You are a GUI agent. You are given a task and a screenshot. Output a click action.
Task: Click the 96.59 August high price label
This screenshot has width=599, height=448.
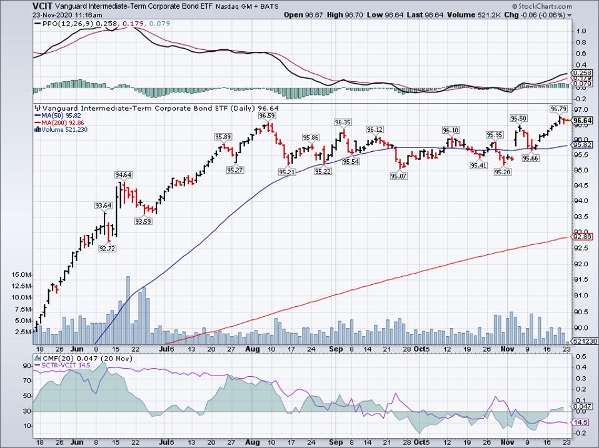pos(266,116)
